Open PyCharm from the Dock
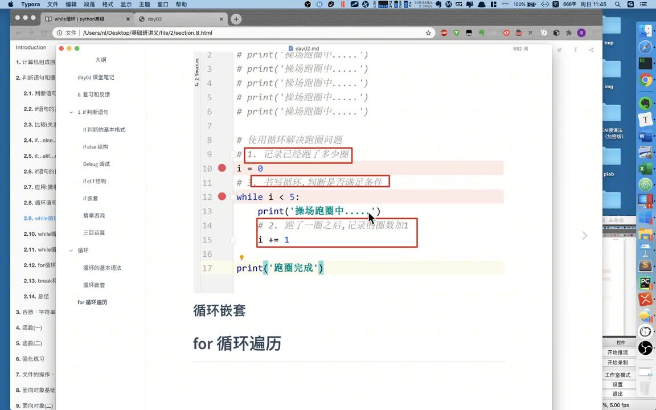The width and height of the screenshot is (656, 410). point(646,283)
